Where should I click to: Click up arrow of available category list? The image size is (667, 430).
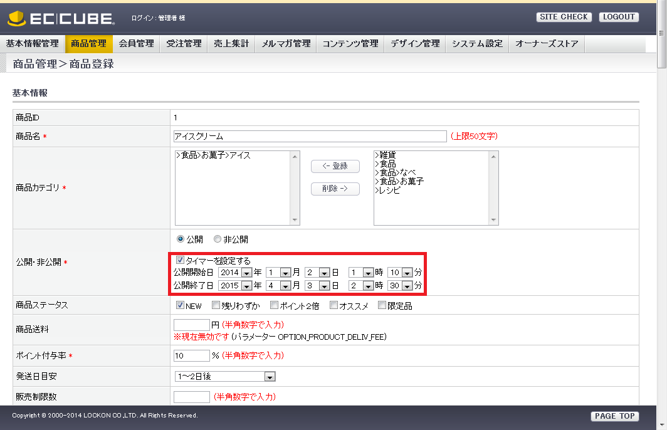493,157
